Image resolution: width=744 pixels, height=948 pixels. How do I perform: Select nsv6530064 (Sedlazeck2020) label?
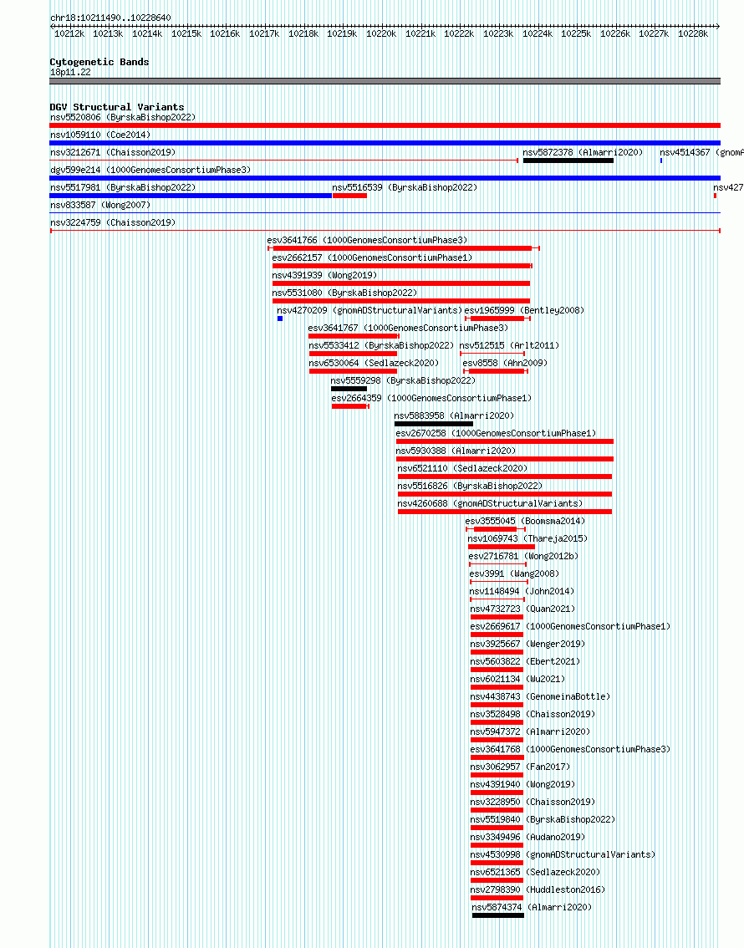coord(374,363)
